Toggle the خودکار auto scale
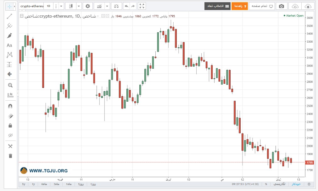 click(x=296, y=184)
